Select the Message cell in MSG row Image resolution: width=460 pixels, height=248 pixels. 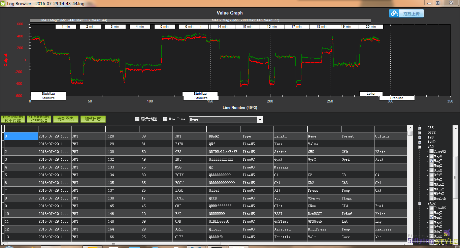point(290,167)
